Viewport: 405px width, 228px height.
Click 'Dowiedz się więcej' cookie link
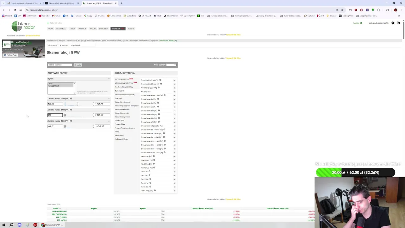point(166,41)
